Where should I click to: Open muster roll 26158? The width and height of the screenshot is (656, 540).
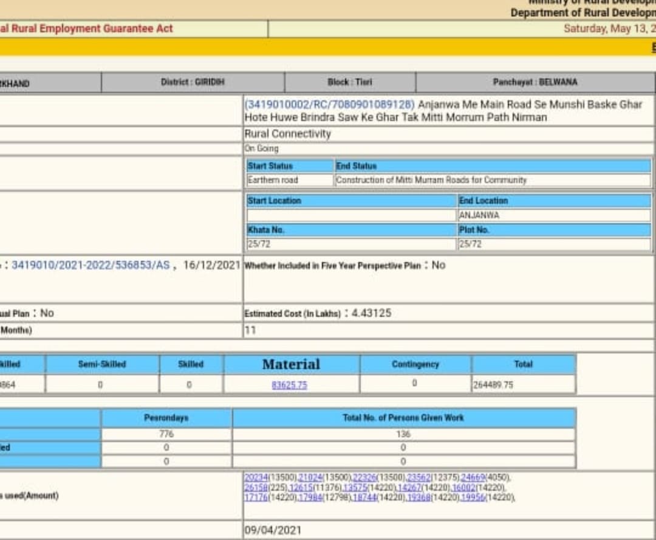[x=256, y=488]
